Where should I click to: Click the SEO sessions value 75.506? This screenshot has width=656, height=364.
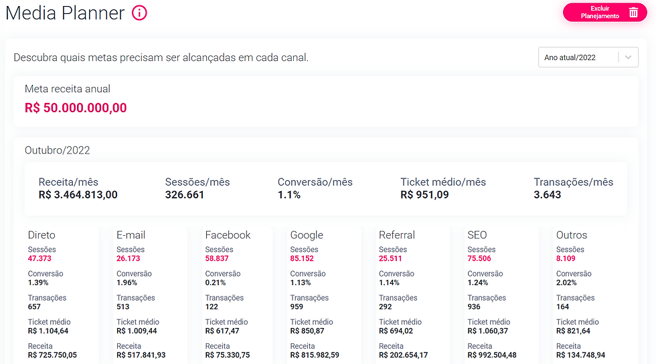point(479,258)
